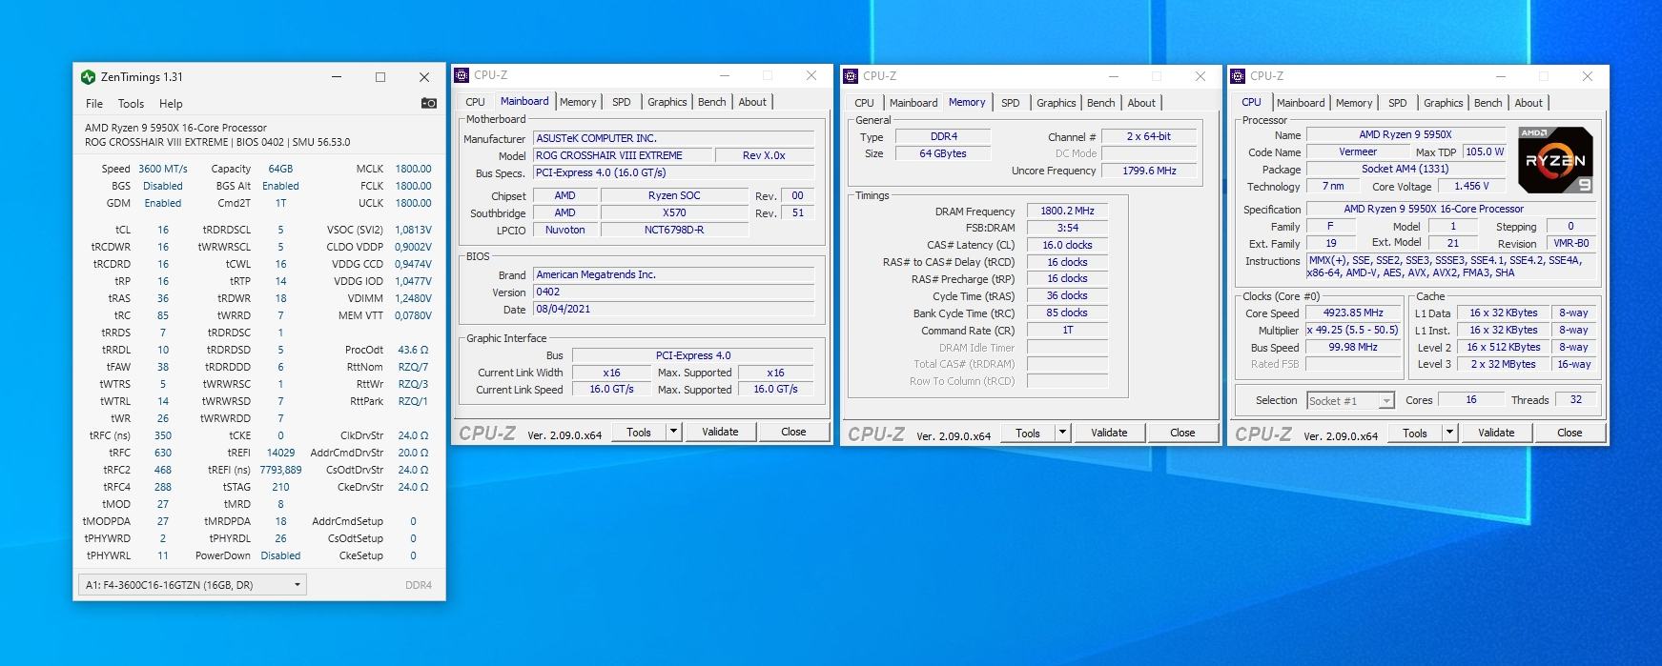Click the CAS# Latency 16.0 clocks field
Image resolution: width=1662 pixels, height=666 pixels.
click(x=1067, y=245)
